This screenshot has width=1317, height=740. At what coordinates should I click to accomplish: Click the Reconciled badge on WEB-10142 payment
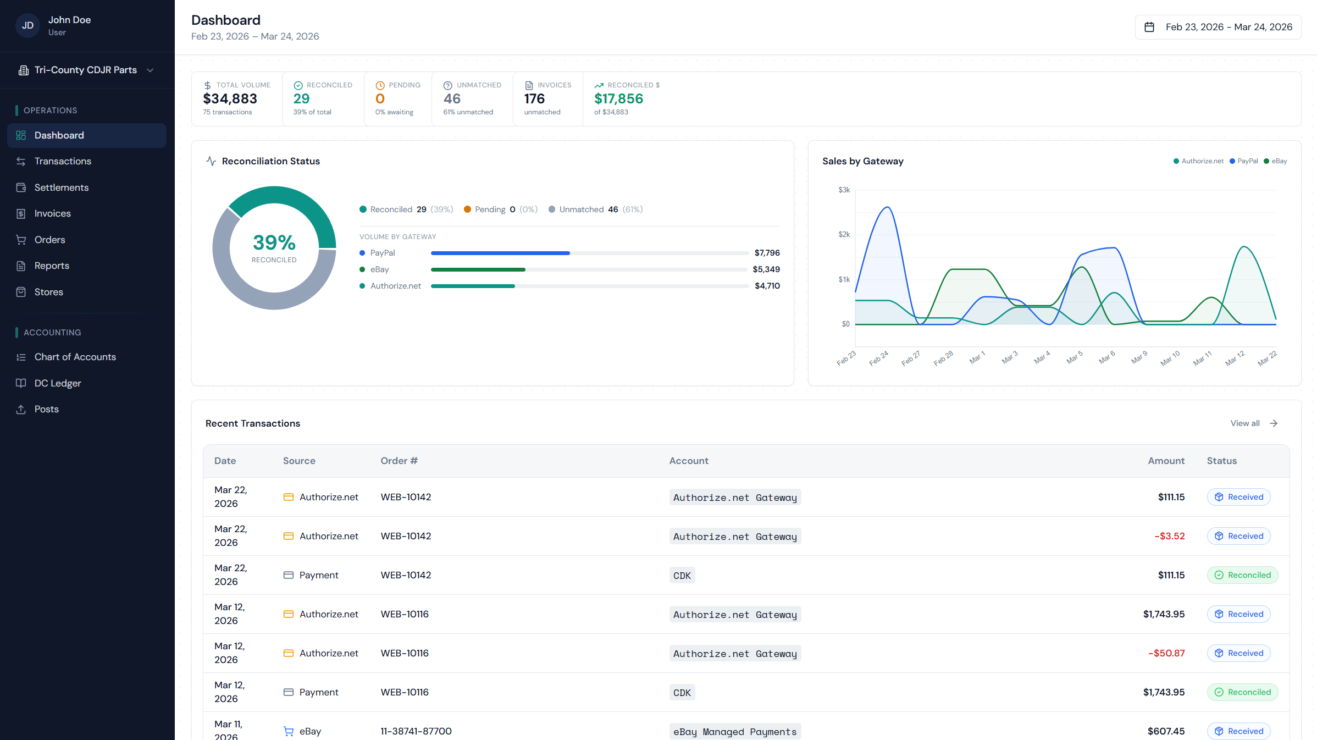pos(1243,575)
